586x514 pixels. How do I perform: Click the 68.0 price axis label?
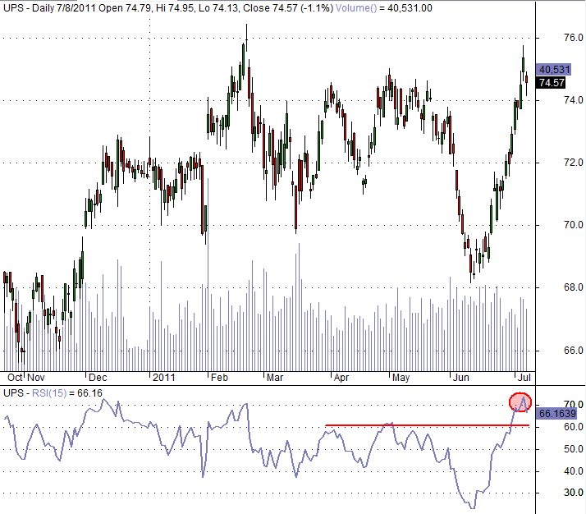(573, 287)
